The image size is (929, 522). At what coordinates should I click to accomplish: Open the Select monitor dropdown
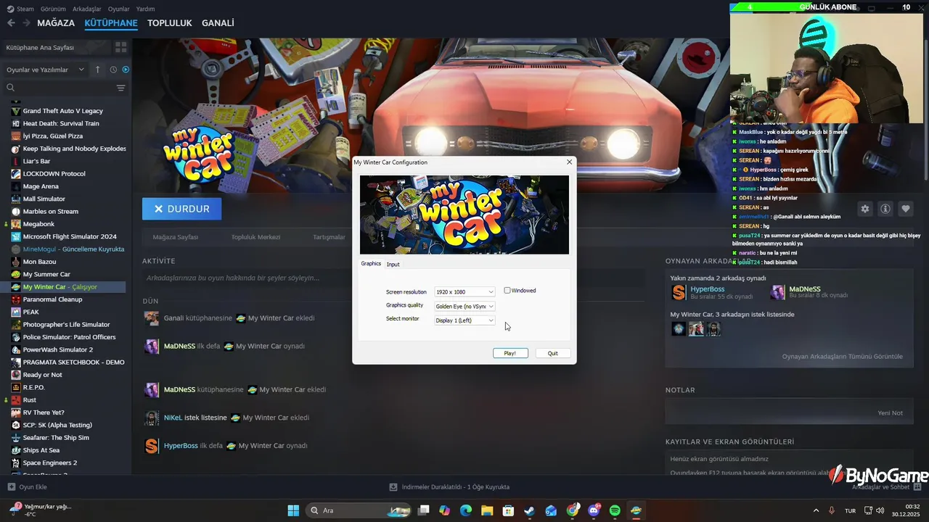(464, 320)
